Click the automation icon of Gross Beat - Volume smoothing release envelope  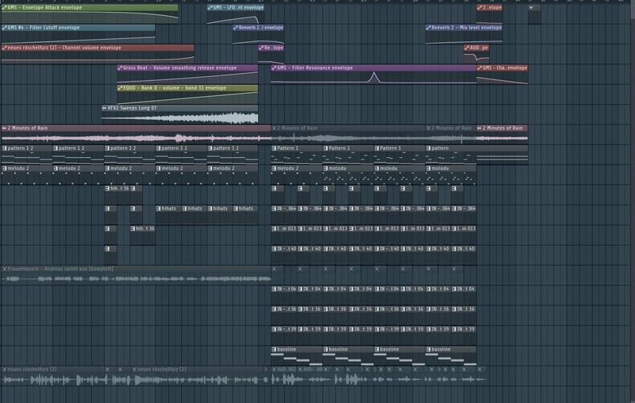coord(120,68)
